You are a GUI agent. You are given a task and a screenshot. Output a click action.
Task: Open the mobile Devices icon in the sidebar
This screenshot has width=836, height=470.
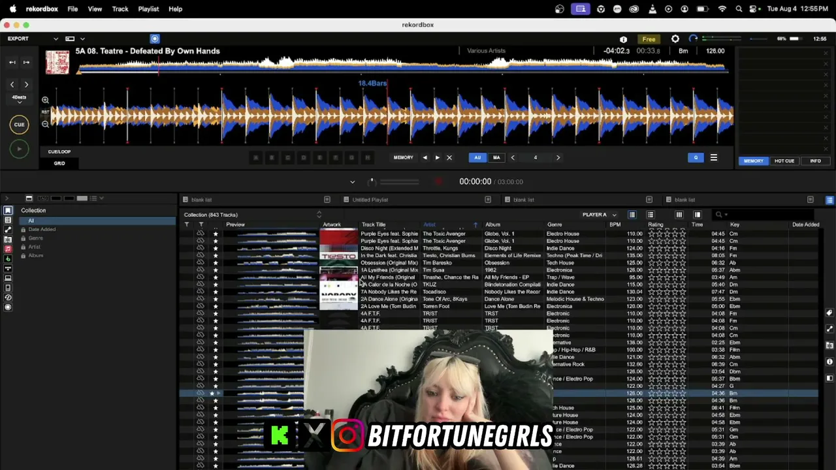pyautogui.click(x=8, y=288)
